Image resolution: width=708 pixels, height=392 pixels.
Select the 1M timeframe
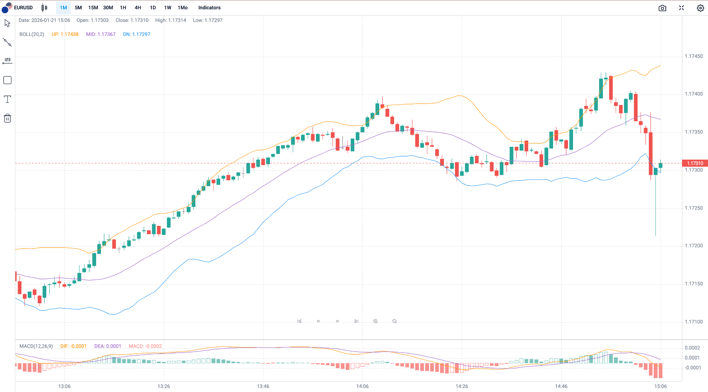pos(63,8)
